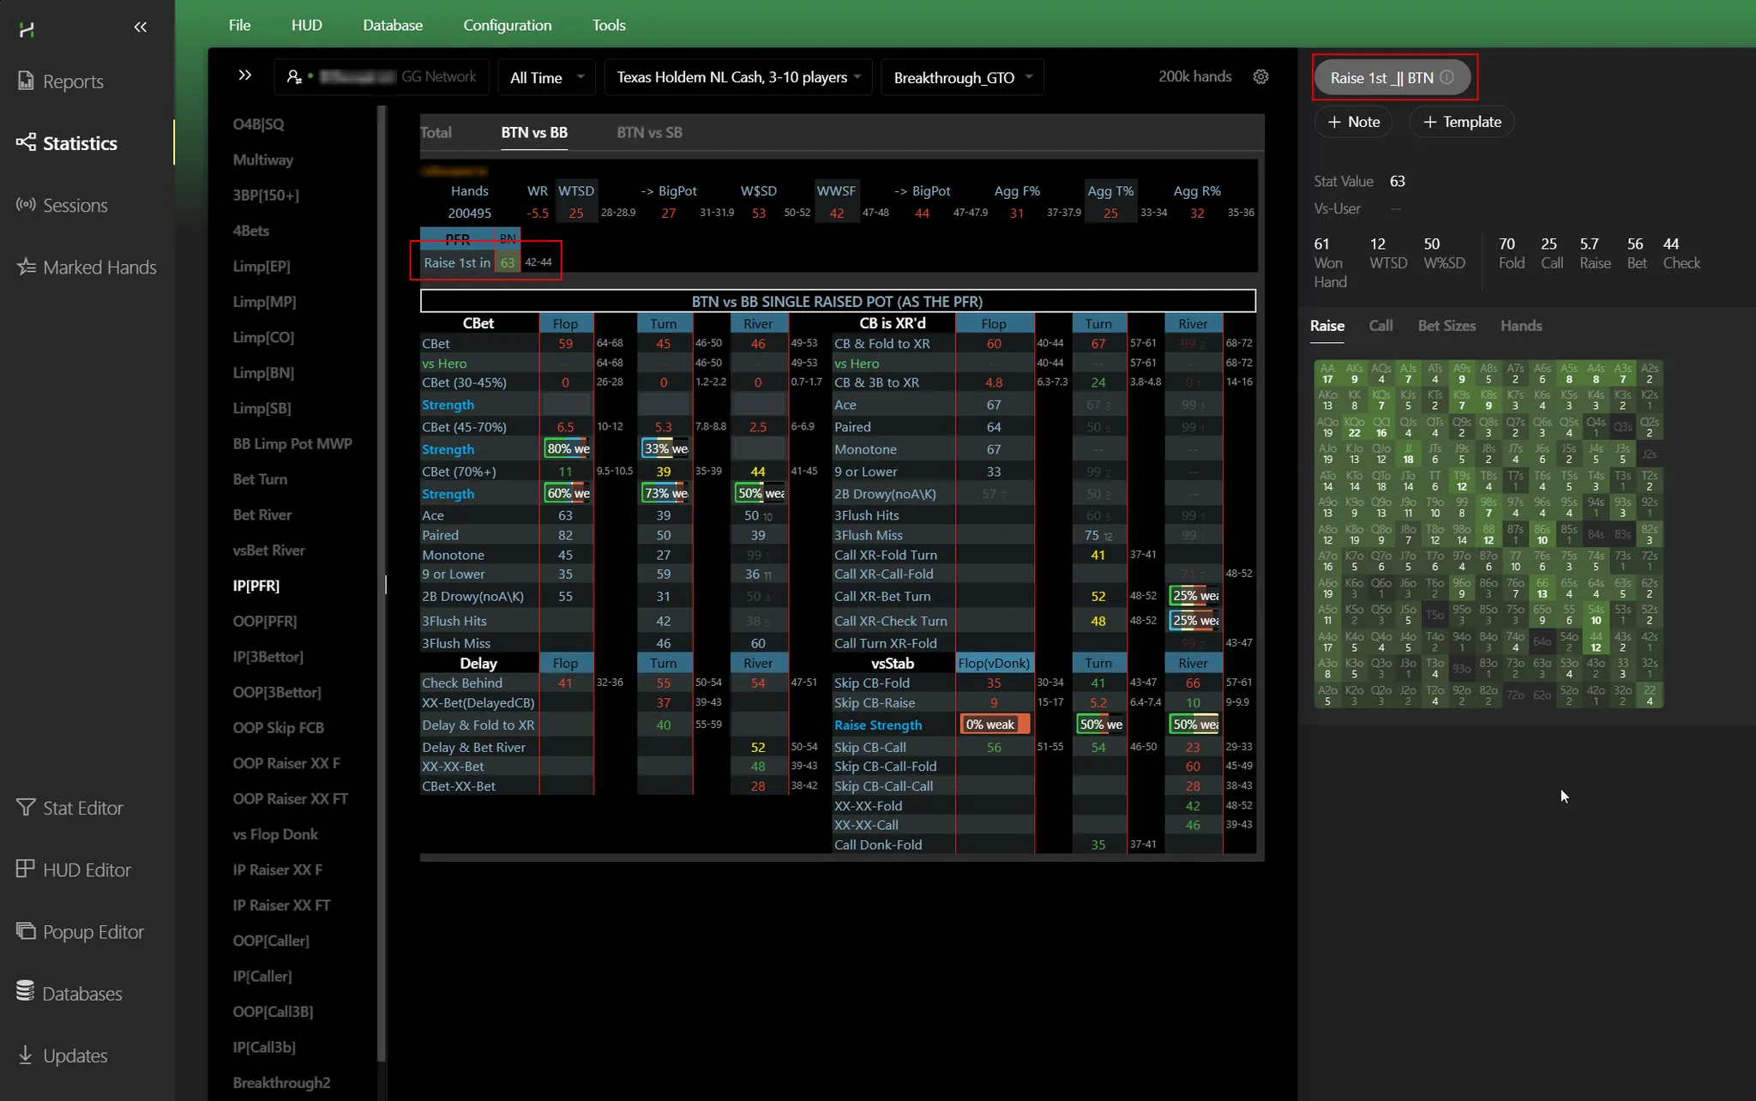
Task: Open the Configuration menu
Action: [507, 25]
